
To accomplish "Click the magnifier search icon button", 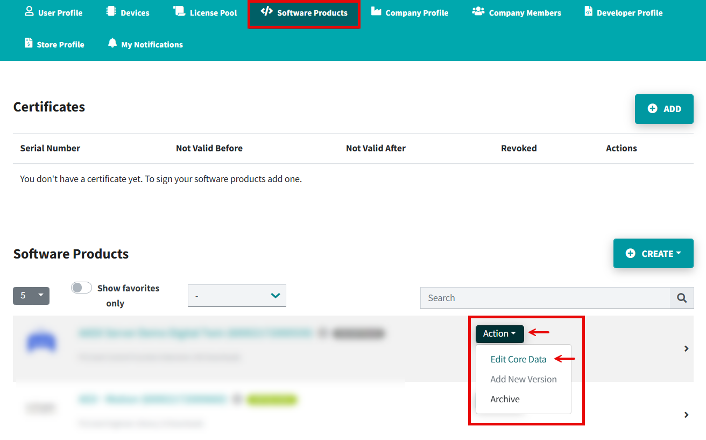I will 682,298.
